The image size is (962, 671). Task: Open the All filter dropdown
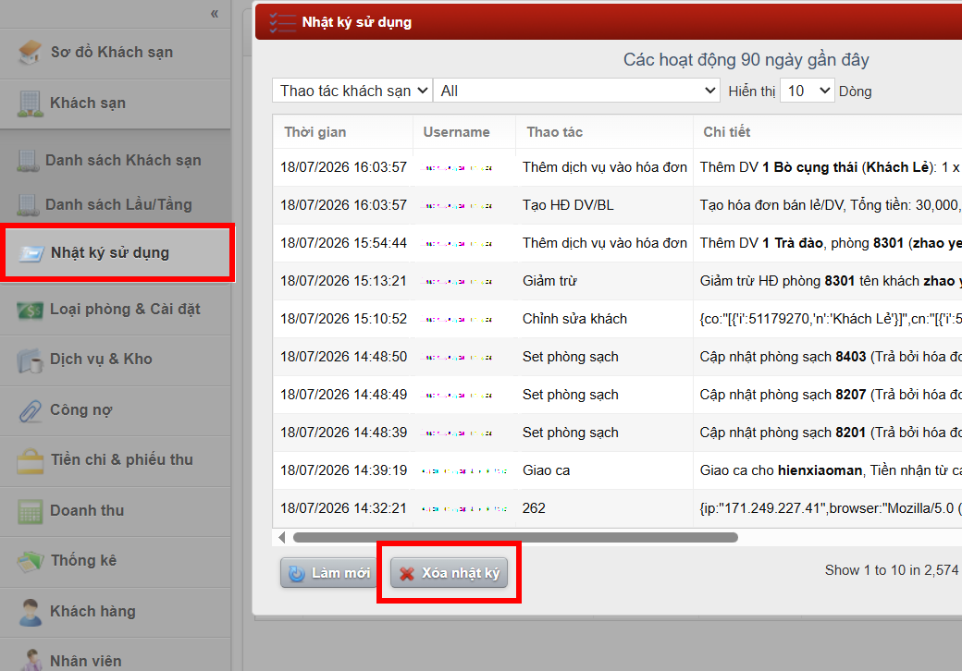click(x=576, y=91)
